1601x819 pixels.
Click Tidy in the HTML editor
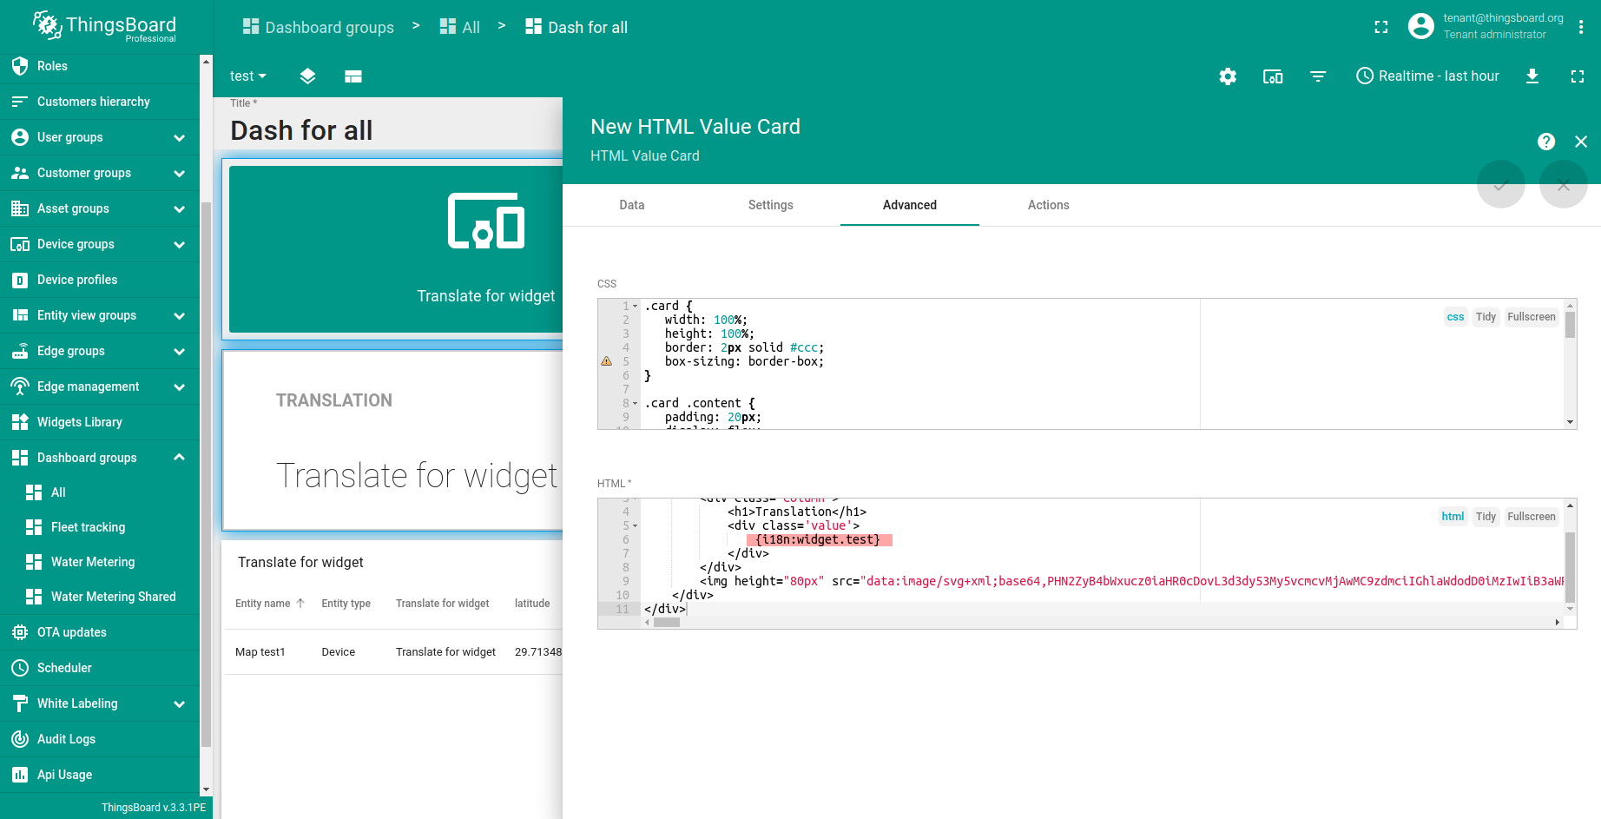pyautogui.click(x=1486, y=517)
